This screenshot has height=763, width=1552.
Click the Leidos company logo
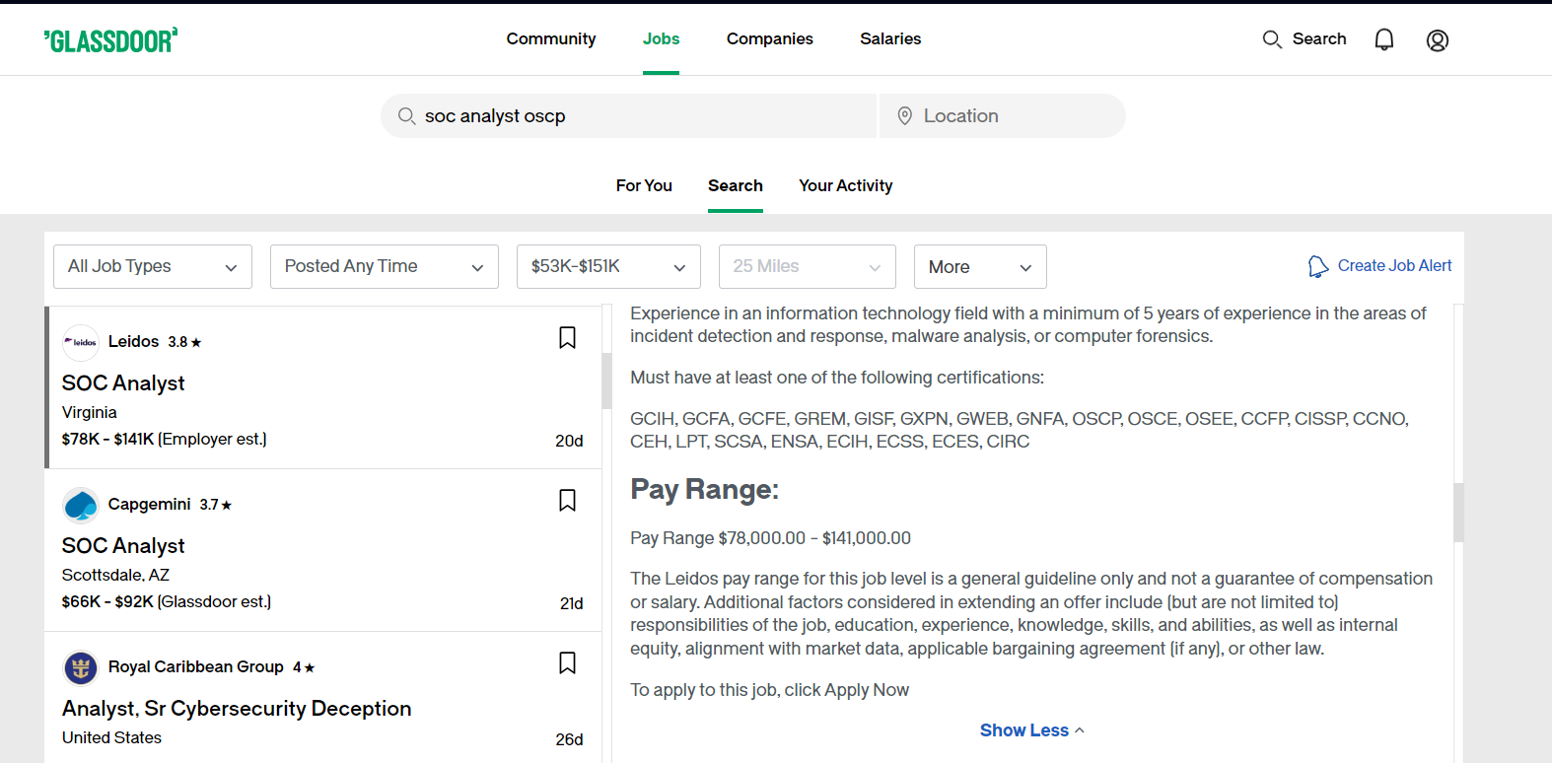(x=81, y=342)
